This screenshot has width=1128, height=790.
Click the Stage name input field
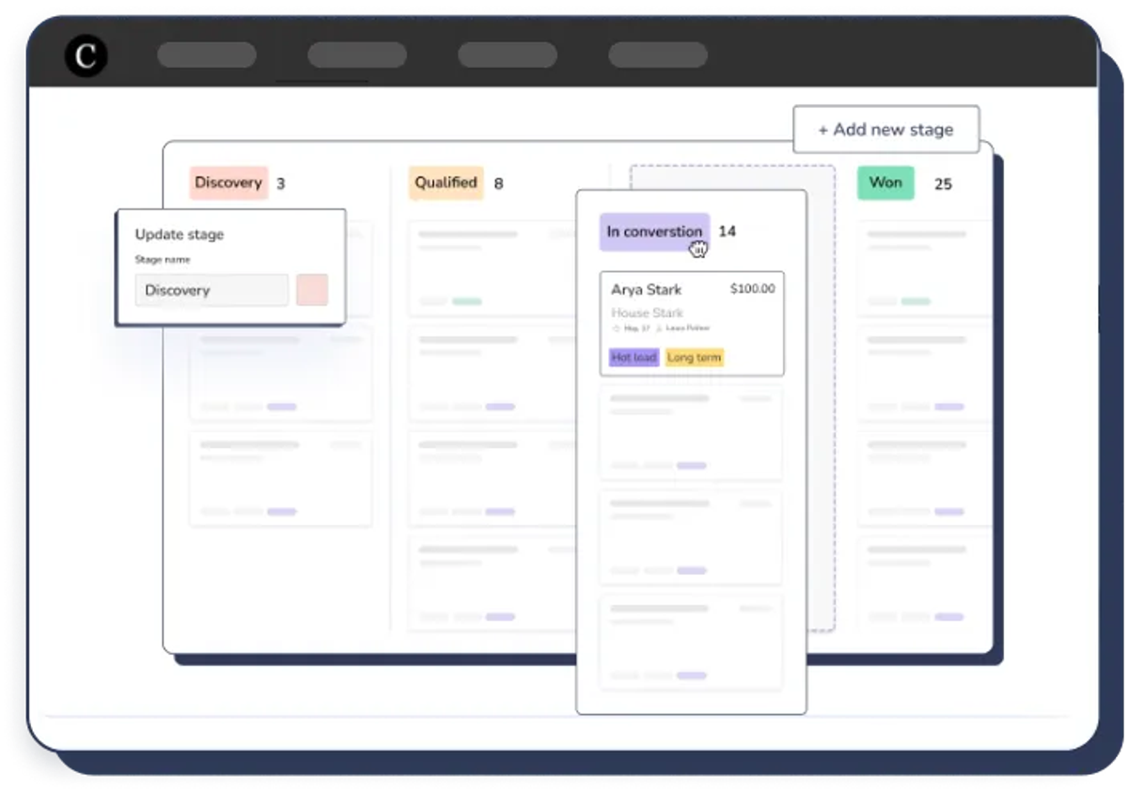click(x=211, y=290)
